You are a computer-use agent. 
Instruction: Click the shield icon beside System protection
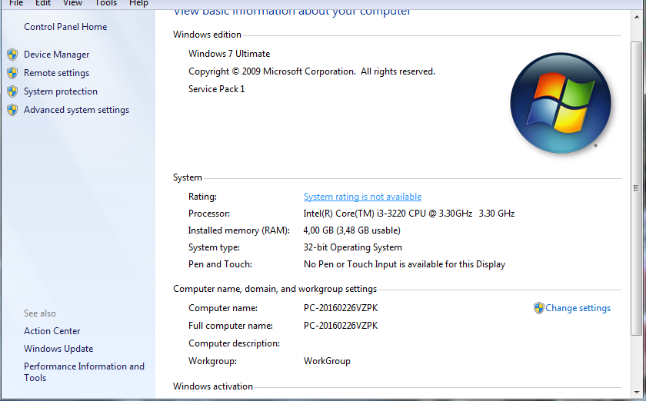click(12, 91)
